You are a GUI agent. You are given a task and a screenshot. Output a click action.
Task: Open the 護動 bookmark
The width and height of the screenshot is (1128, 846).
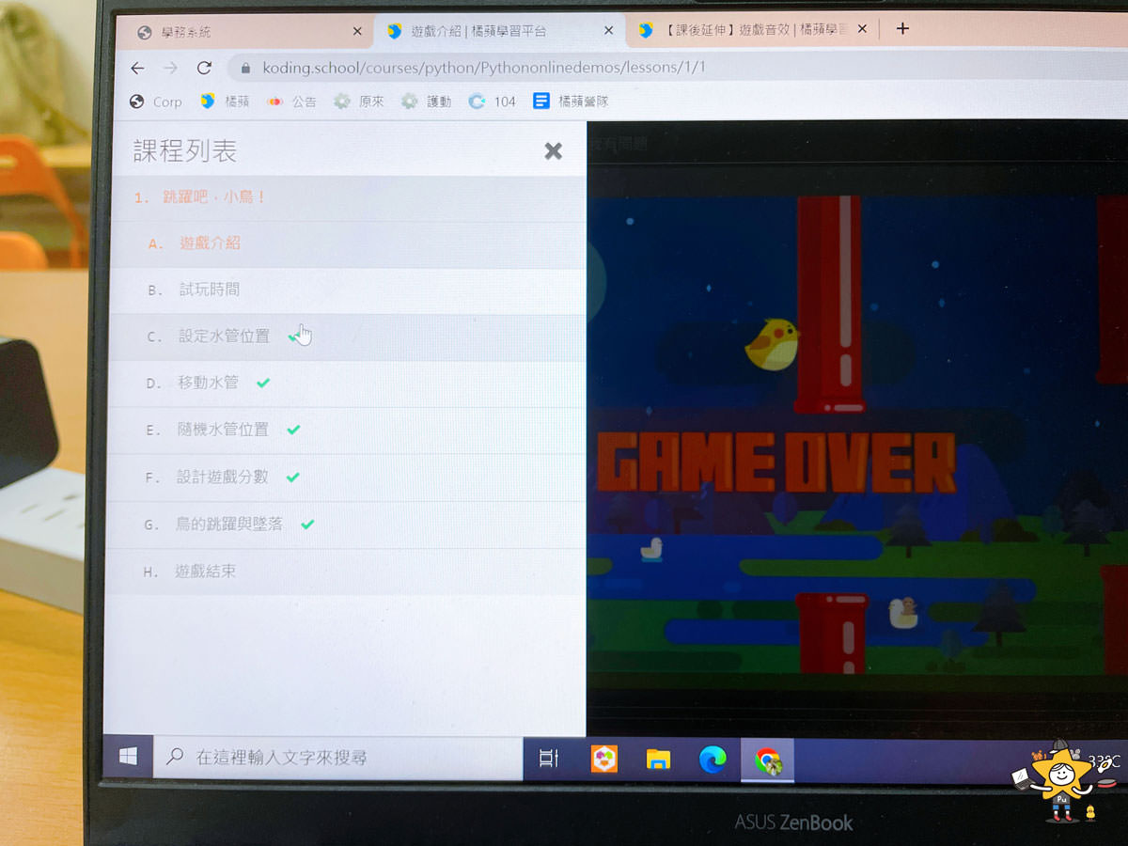(427, 102)
